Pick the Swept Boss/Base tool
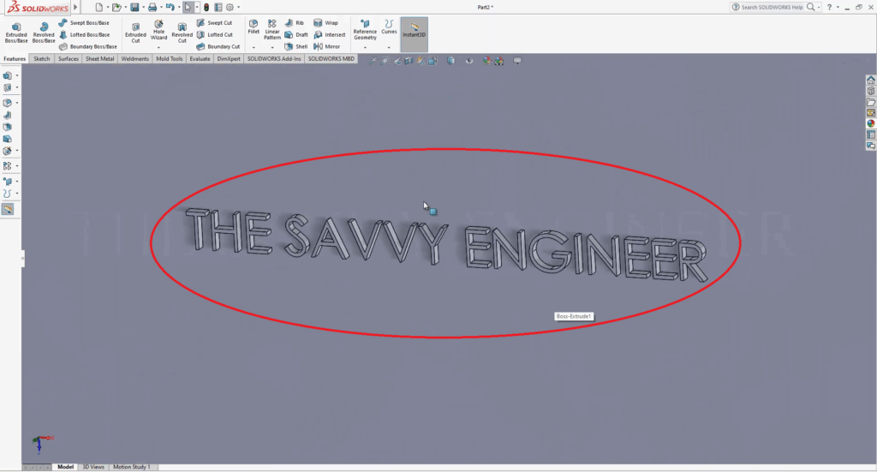This screenshot has width=877, height=472. pos(88,22)
